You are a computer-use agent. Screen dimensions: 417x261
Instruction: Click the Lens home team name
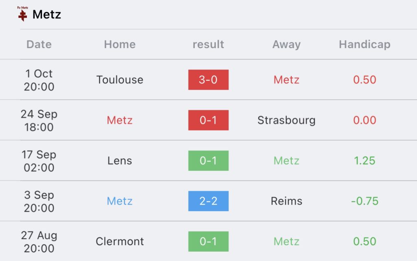[120, 161]
